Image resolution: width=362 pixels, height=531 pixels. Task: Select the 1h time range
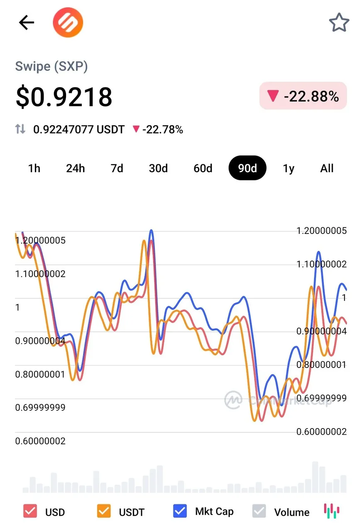coord(34,168)
